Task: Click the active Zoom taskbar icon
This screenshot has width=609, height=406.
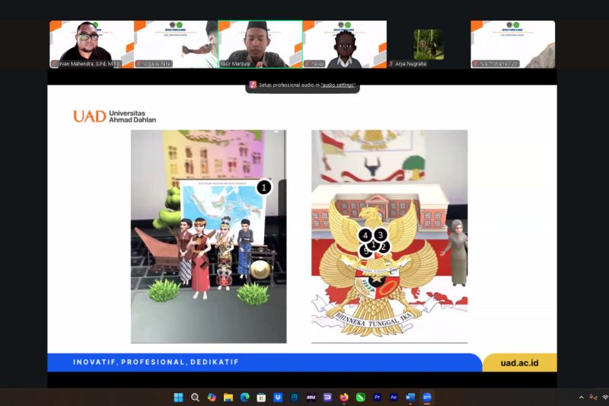Action: [427, 397]
